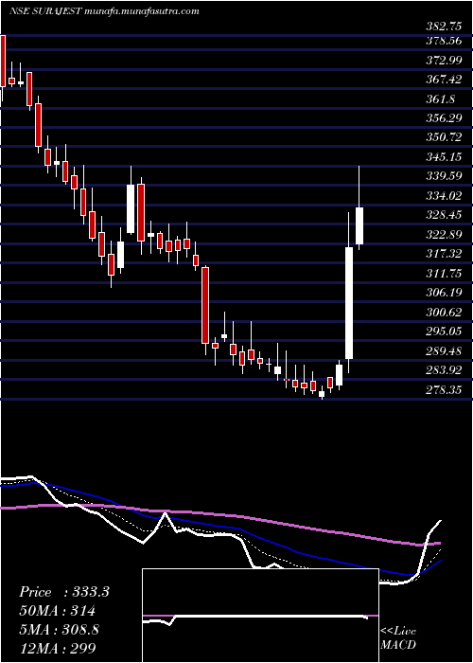Click the 278.35 price axis label
473x663 pixels.
pos(444,389)
